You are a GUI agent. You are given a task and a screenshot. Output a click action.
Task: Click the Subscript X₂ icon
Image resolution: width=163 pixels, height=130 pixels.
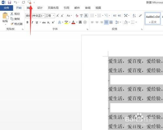point(49,22)
